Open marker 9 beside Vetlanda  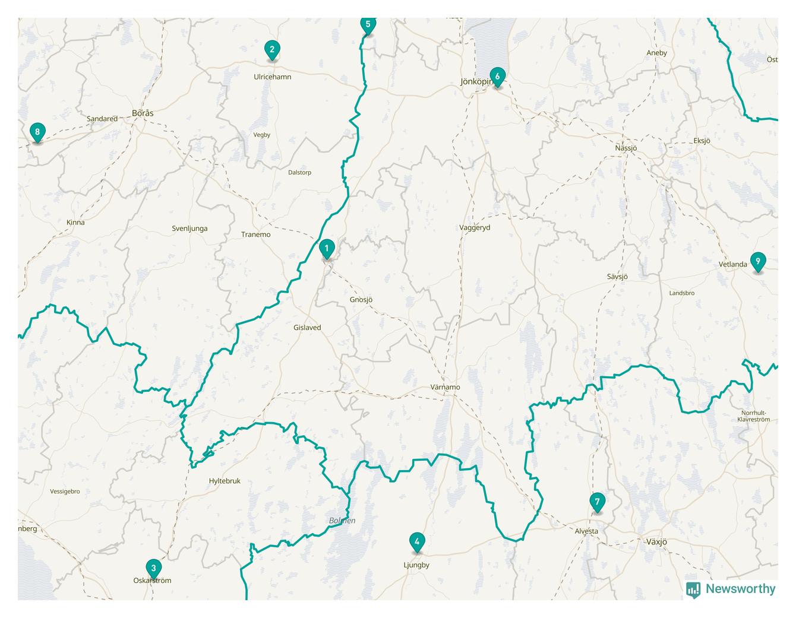point(757,262)
